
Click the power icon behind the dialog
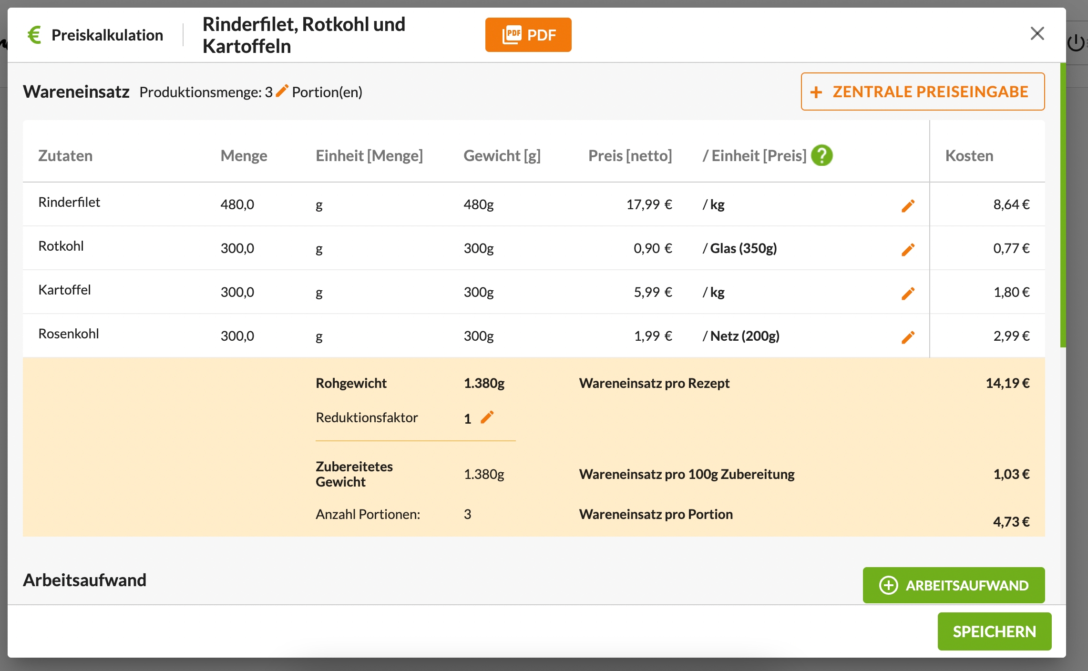[1076, 43]
